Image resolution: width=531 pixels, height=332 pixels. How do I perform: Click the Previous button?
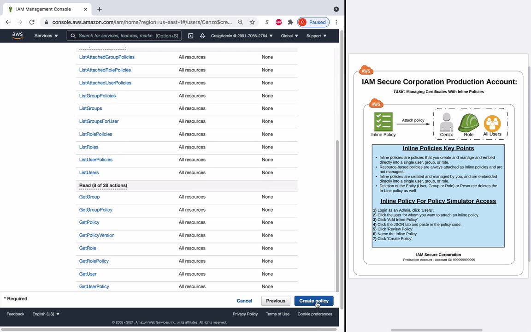[275, 301]
